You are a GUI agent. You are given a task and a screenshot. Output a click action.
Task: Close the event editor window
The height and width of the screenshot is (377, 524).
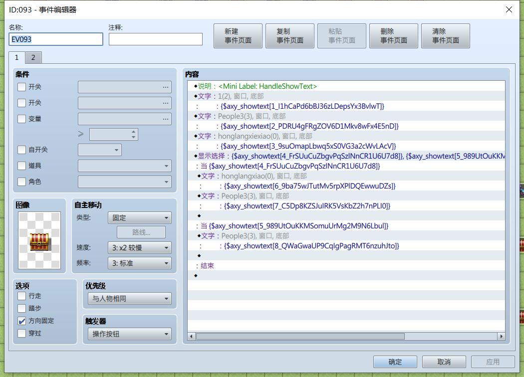click(x=509, y=9)
